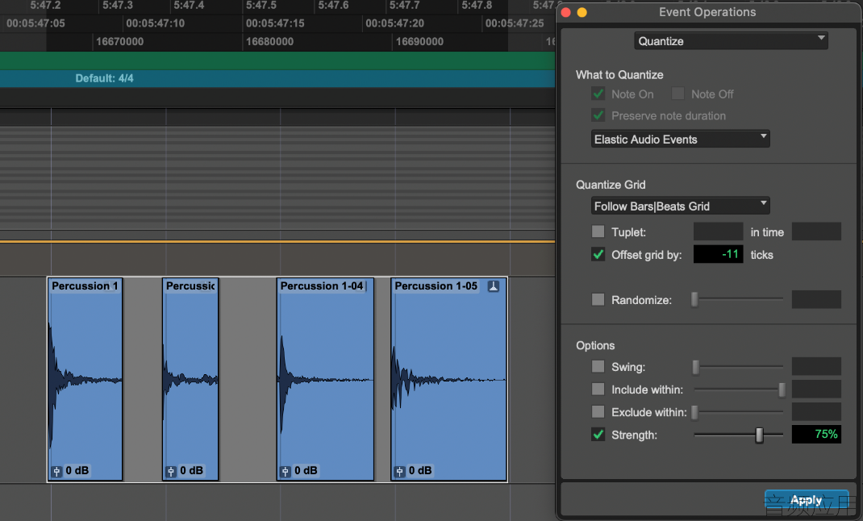
Task: Click the Tuplet value field
Action: (x=719, y=231)
